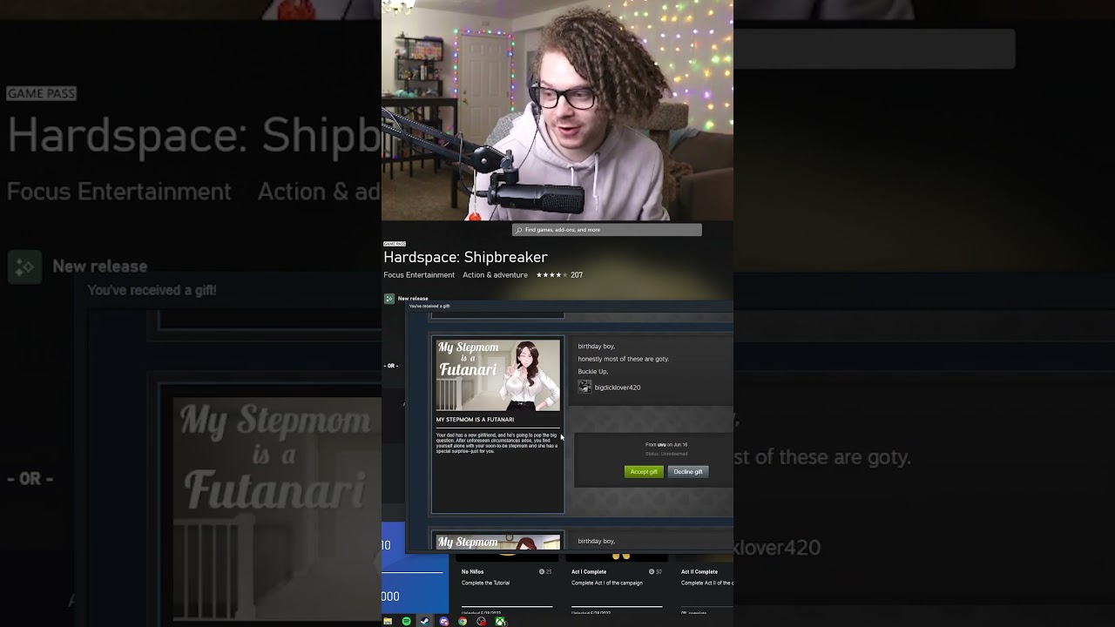
Task: Click the New release badge icon
Action: pyautogui.click(x=389, y=299)
